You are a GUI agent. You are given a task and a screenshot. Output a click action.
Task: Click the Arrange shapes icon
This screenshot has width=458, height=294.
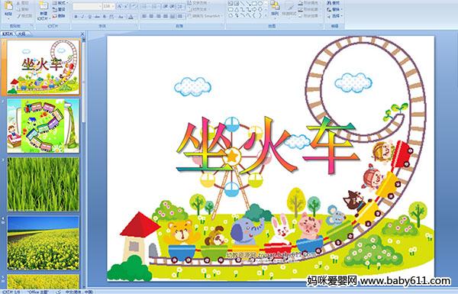(275, 8)
